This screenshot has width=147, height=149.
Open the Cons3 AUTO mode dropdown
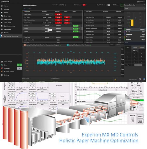pos(80,32)
